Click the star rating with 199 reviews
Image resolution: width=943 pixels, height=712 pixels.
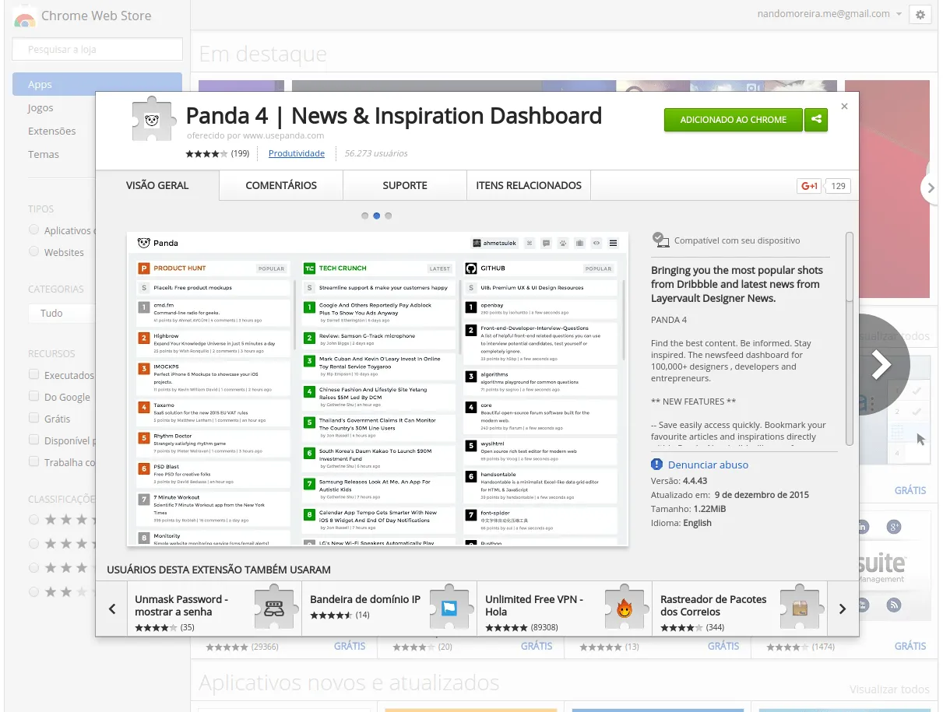(217, 153)
